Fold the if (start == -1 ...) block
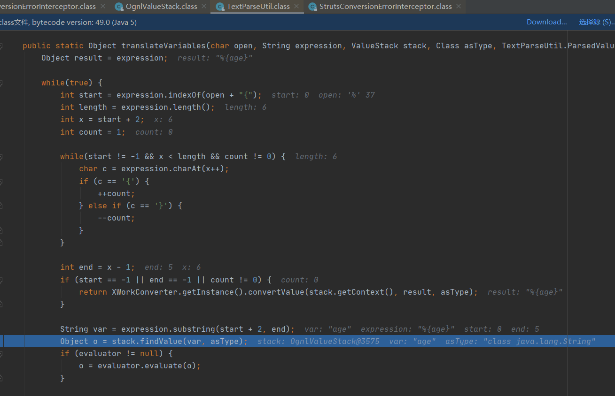 pos(1,280)
